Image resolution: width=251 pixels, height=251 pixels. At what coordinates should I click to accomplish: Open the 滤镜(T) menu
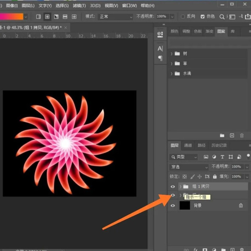[x=79, y=6]
